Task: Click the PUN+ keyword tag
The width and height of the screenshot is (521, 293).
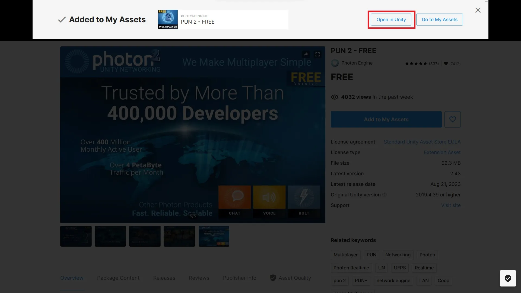Action: point(361,281)
